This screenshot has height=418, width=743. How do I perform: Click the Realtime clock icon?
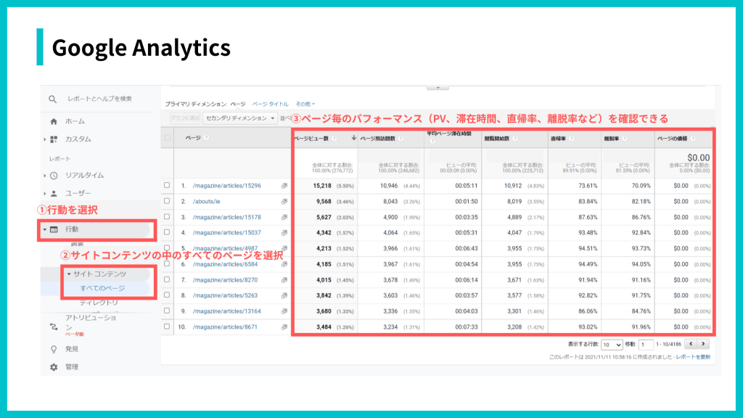tap(54, 176)
